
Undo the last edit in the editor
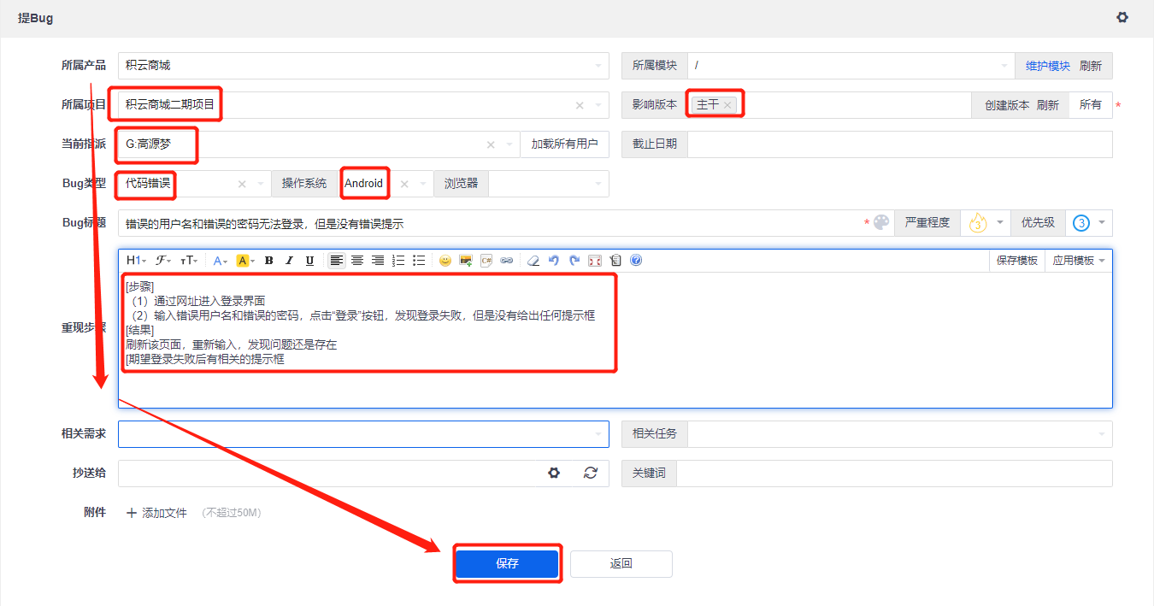(x=552, y=261)
